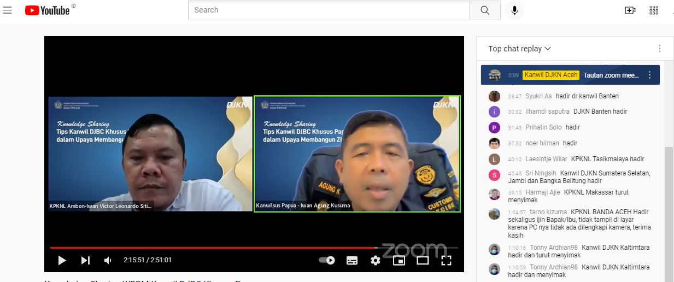
Task: Toggle theater mode view
Action: coord(423,261)
